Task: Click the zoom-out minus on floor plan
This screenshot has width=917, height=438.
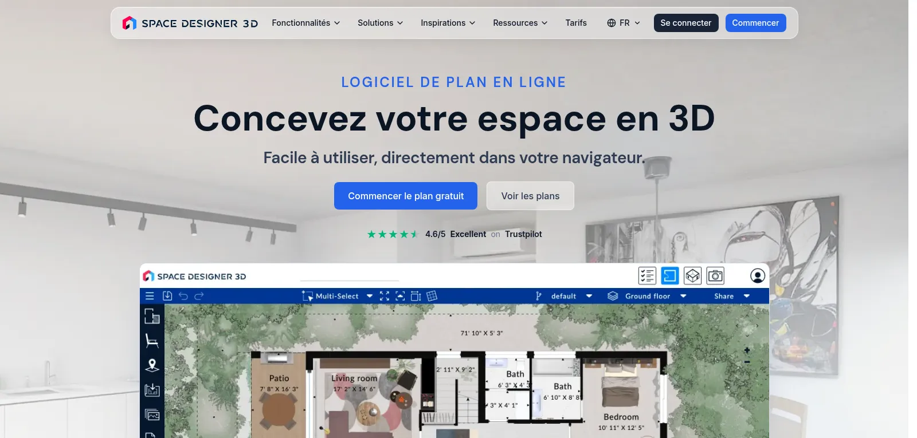Action: point(747,362)
